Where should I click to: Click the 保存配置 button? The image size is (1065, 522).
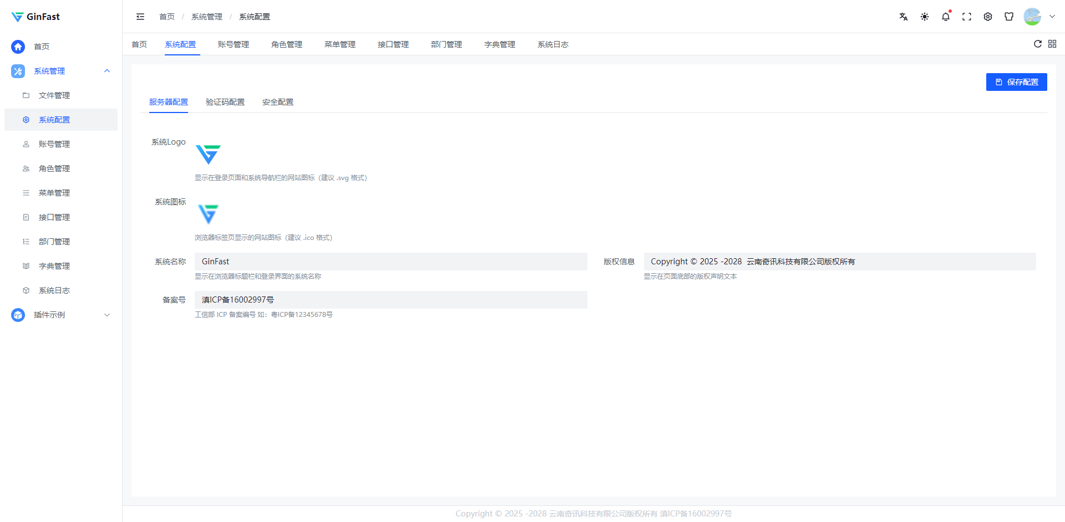click(x=1016, y=82)
